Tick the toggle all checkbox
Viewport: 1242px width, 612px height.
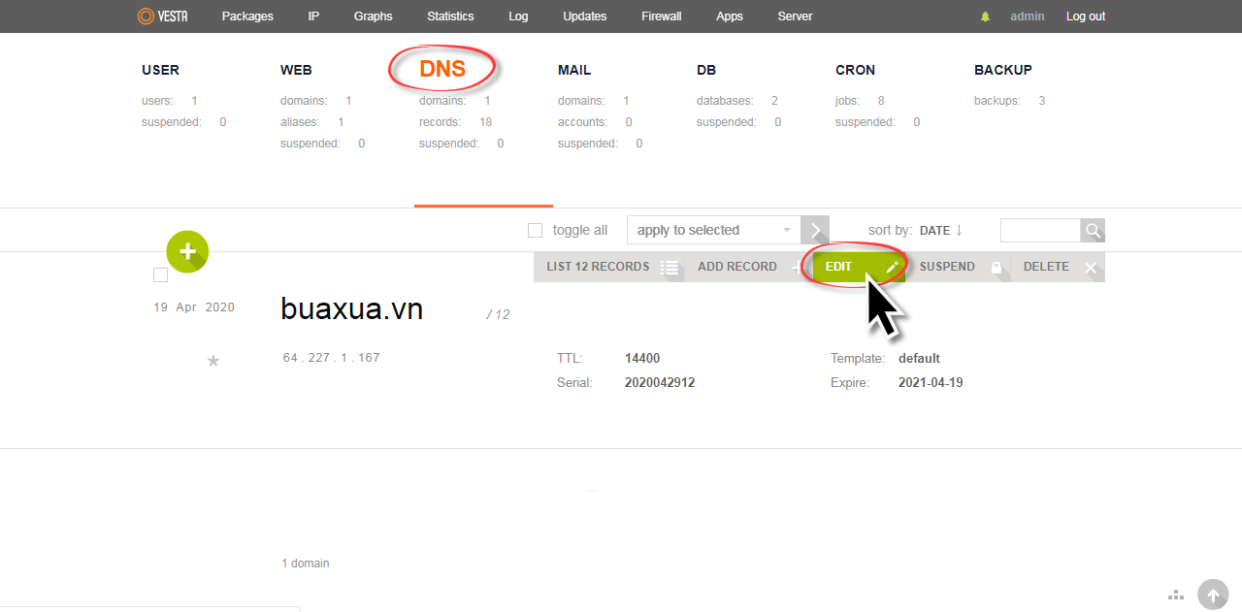pyautogui.click(x=535, y=230)
